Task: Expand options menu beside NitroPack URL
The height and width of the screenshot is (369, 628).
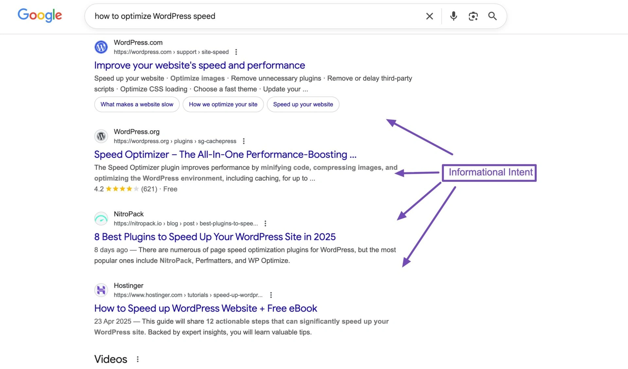Action: point(265,223)
